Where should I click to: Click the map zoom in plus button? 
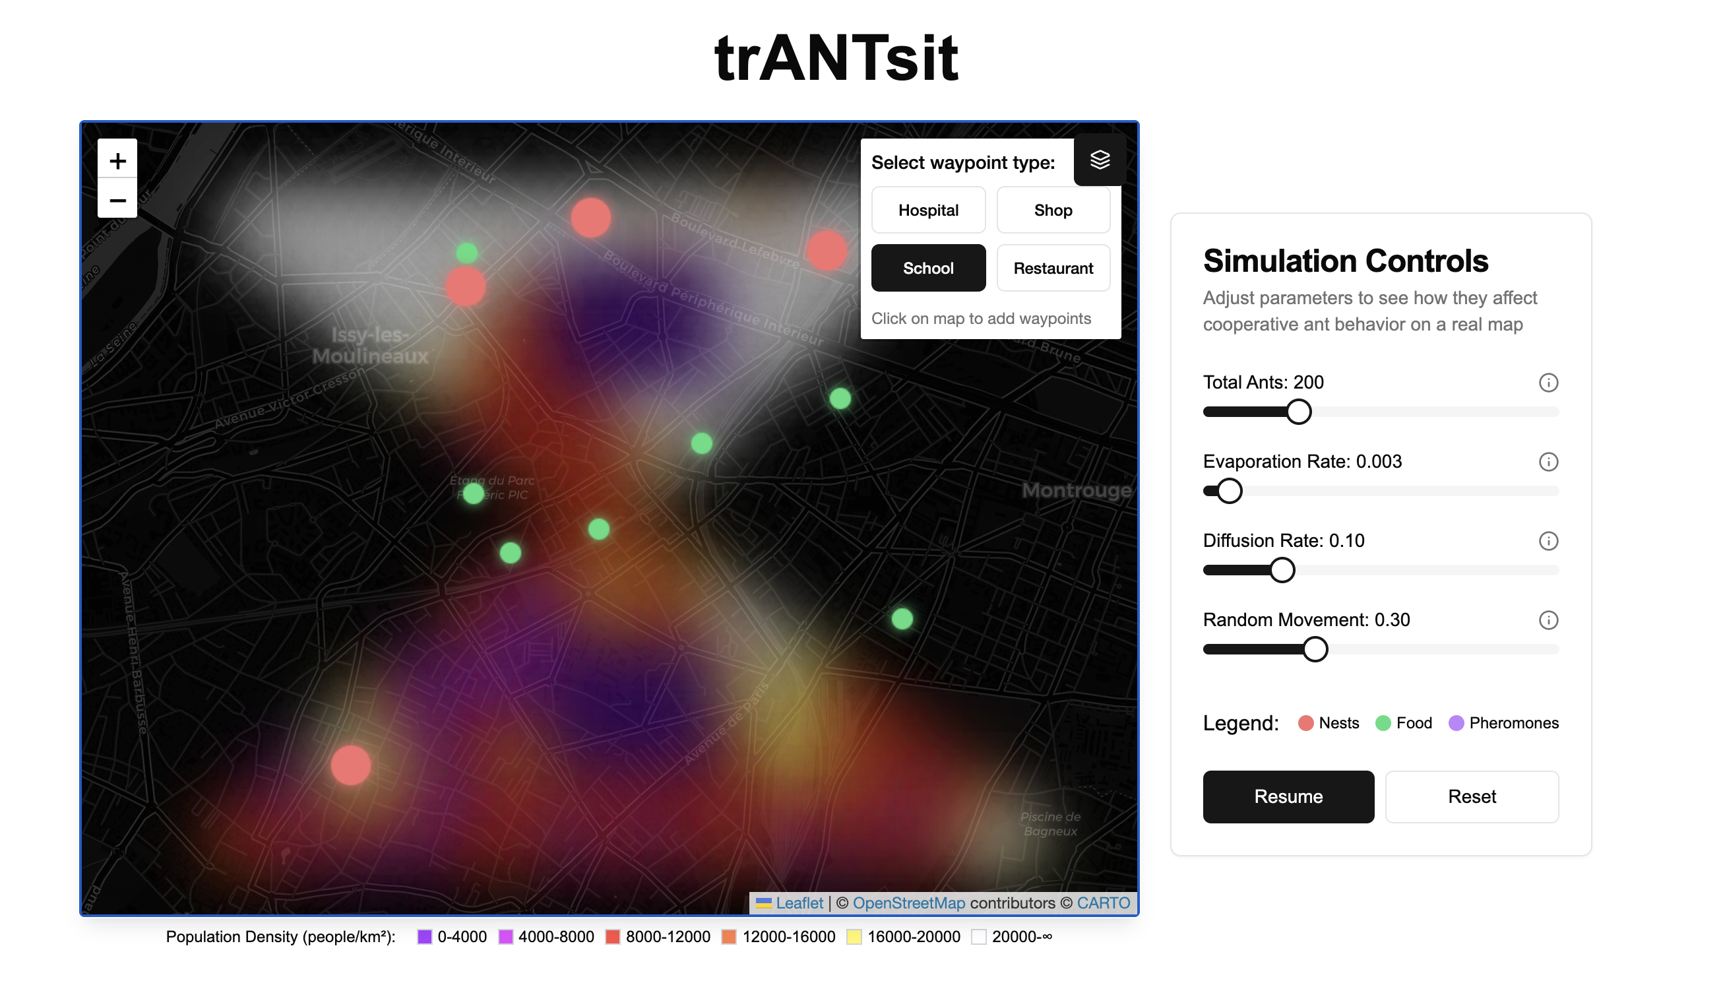point(117,161)
